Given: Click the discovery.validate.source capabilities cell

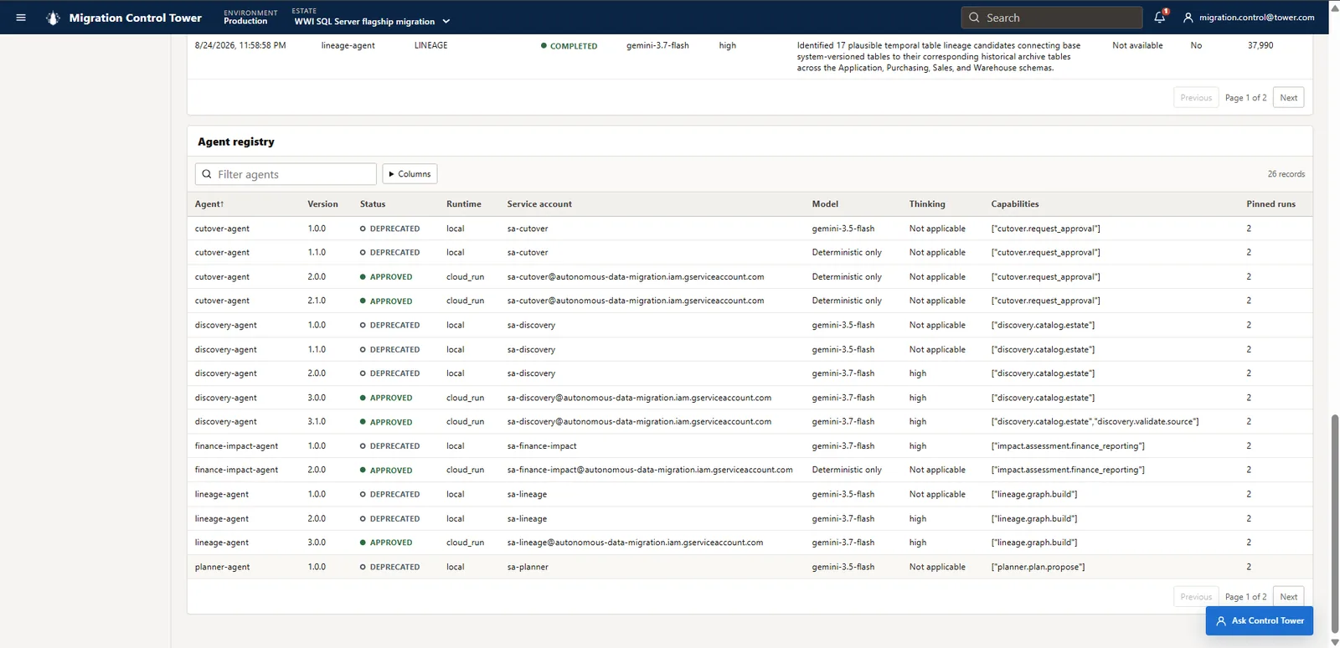Looking at the screenshot, I should pyautogui.click(x=1095, y=422).
